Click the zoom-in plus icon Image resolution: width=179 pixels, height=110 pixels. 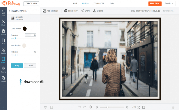coord(127,107)
